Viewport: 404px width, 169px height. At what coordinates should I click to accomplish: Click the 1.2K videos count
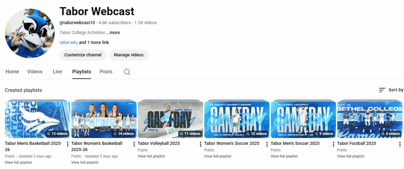(x=146, y=23)
